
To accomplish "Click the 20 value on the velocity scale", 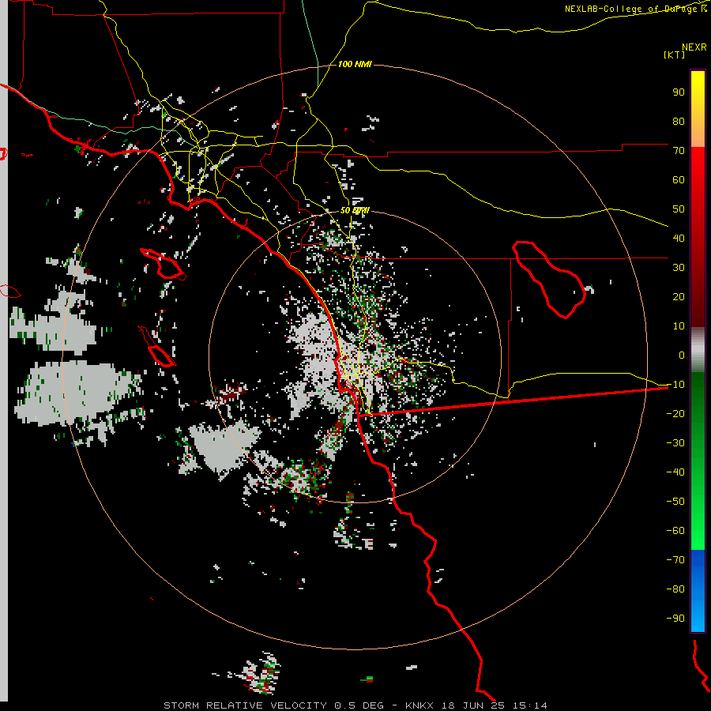I will pos(679,296).
